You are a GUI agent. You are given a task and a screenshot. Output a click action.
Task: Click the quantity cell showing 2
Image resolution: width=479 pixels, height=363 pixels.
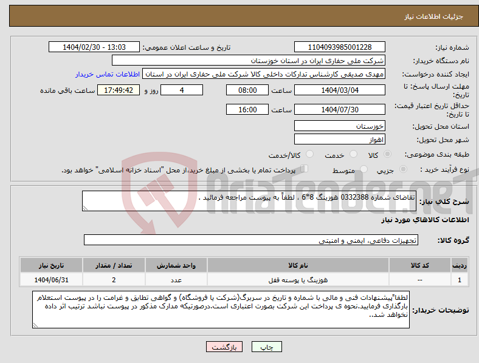pyautogui.click(x=114, y=280)
